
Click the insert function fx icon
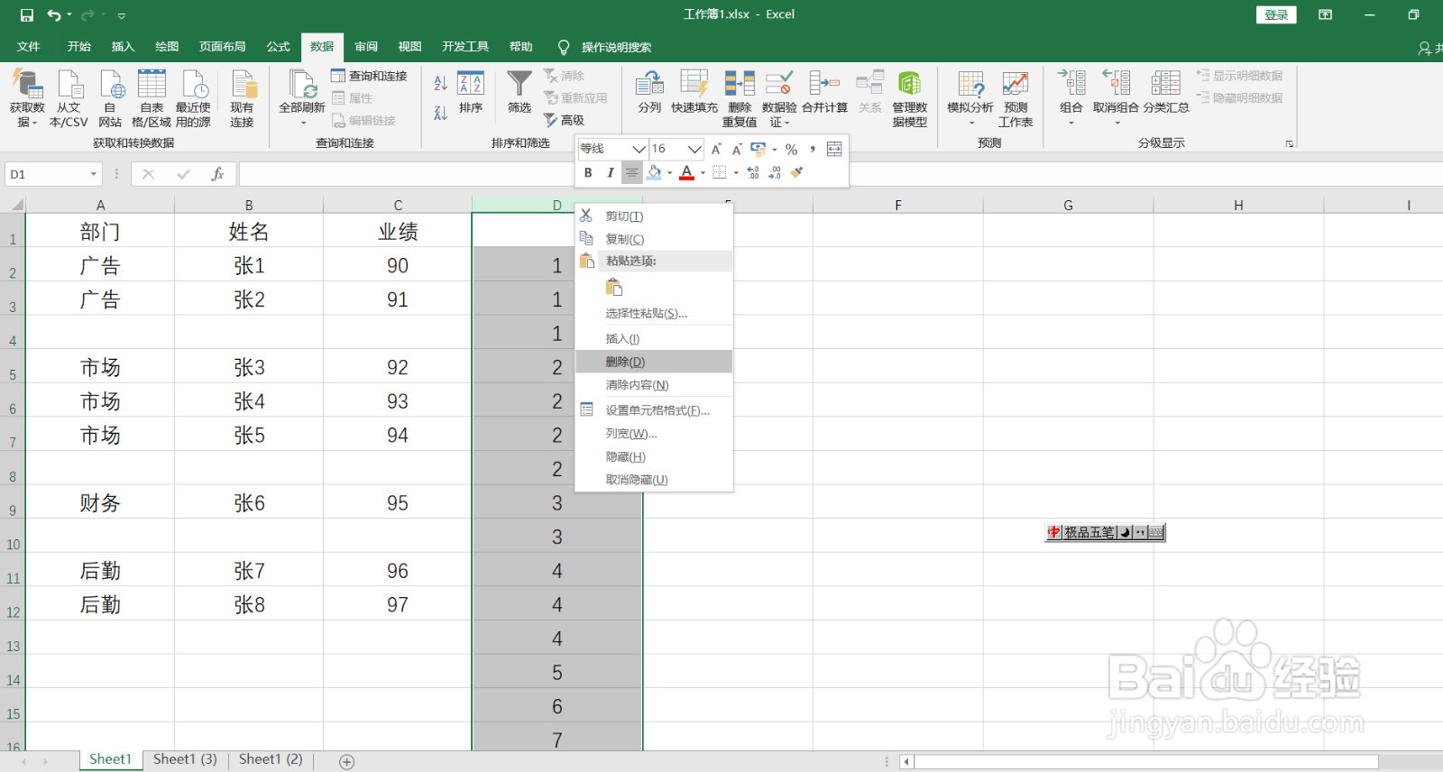pos(217,174)
